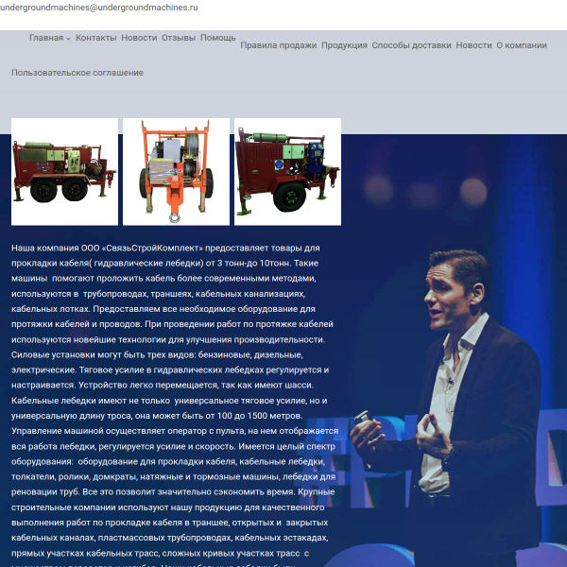Viewport: 567px width, 567px height.
Task: Open the two-axle red winch trailer thumbnail
Action: tap(64, 172)
